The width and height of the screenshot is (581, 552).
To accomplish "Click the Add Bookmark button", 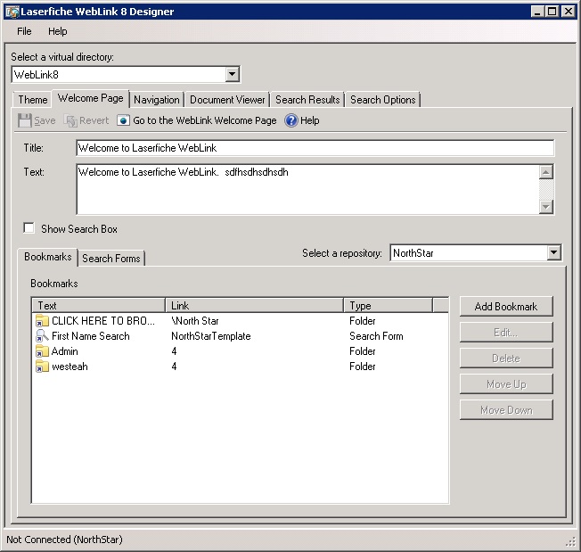I will tap(506, 307).
